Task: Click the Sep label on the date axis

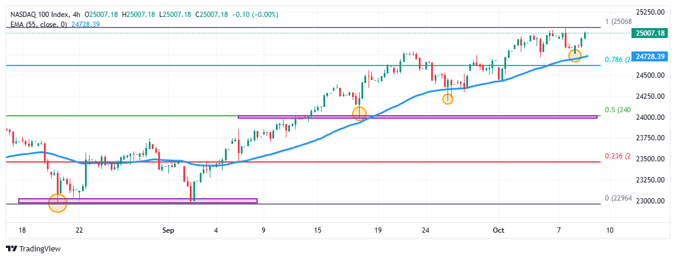Action: [x=168, y=230]
